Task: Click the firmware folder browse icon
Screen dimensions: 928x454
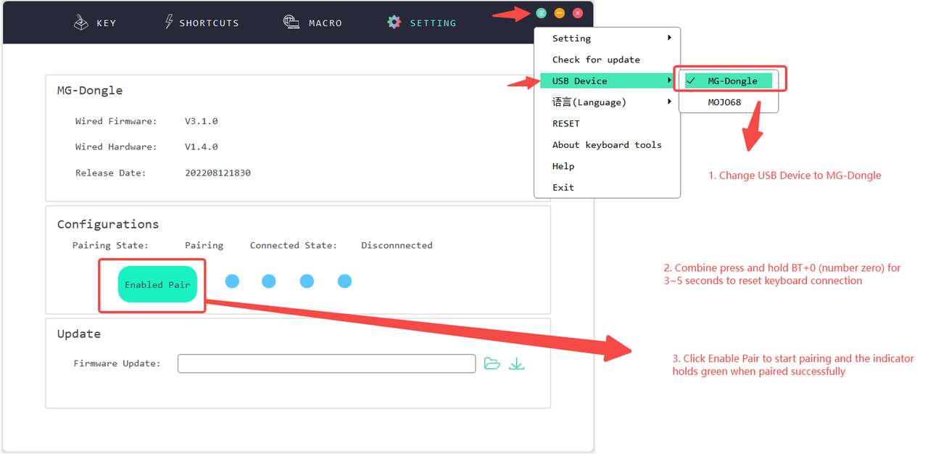Action: tap(492, 363)
